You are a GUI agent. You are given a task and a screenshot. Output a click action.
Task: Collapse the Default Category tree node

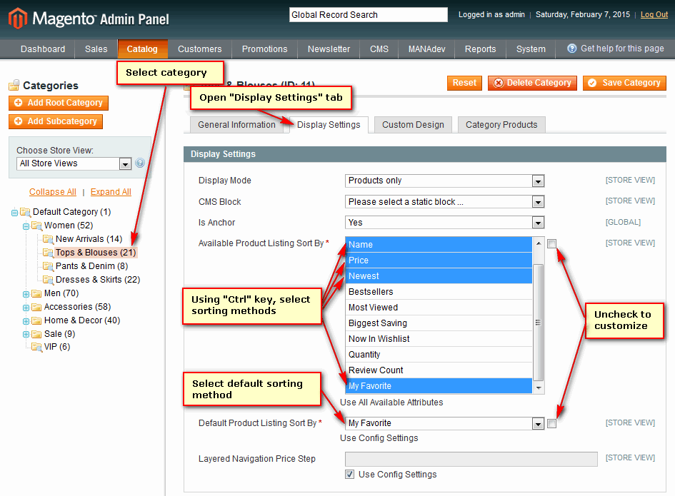click(14, 213)
